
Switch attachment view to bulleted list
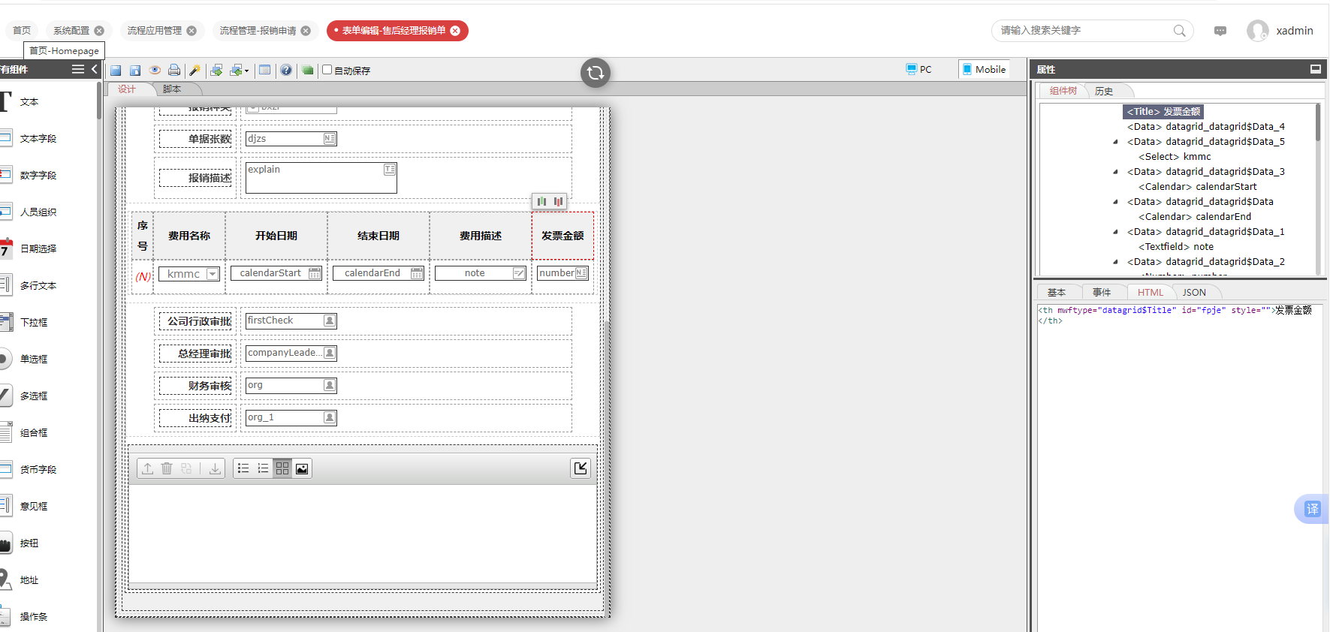coord(243,468)
